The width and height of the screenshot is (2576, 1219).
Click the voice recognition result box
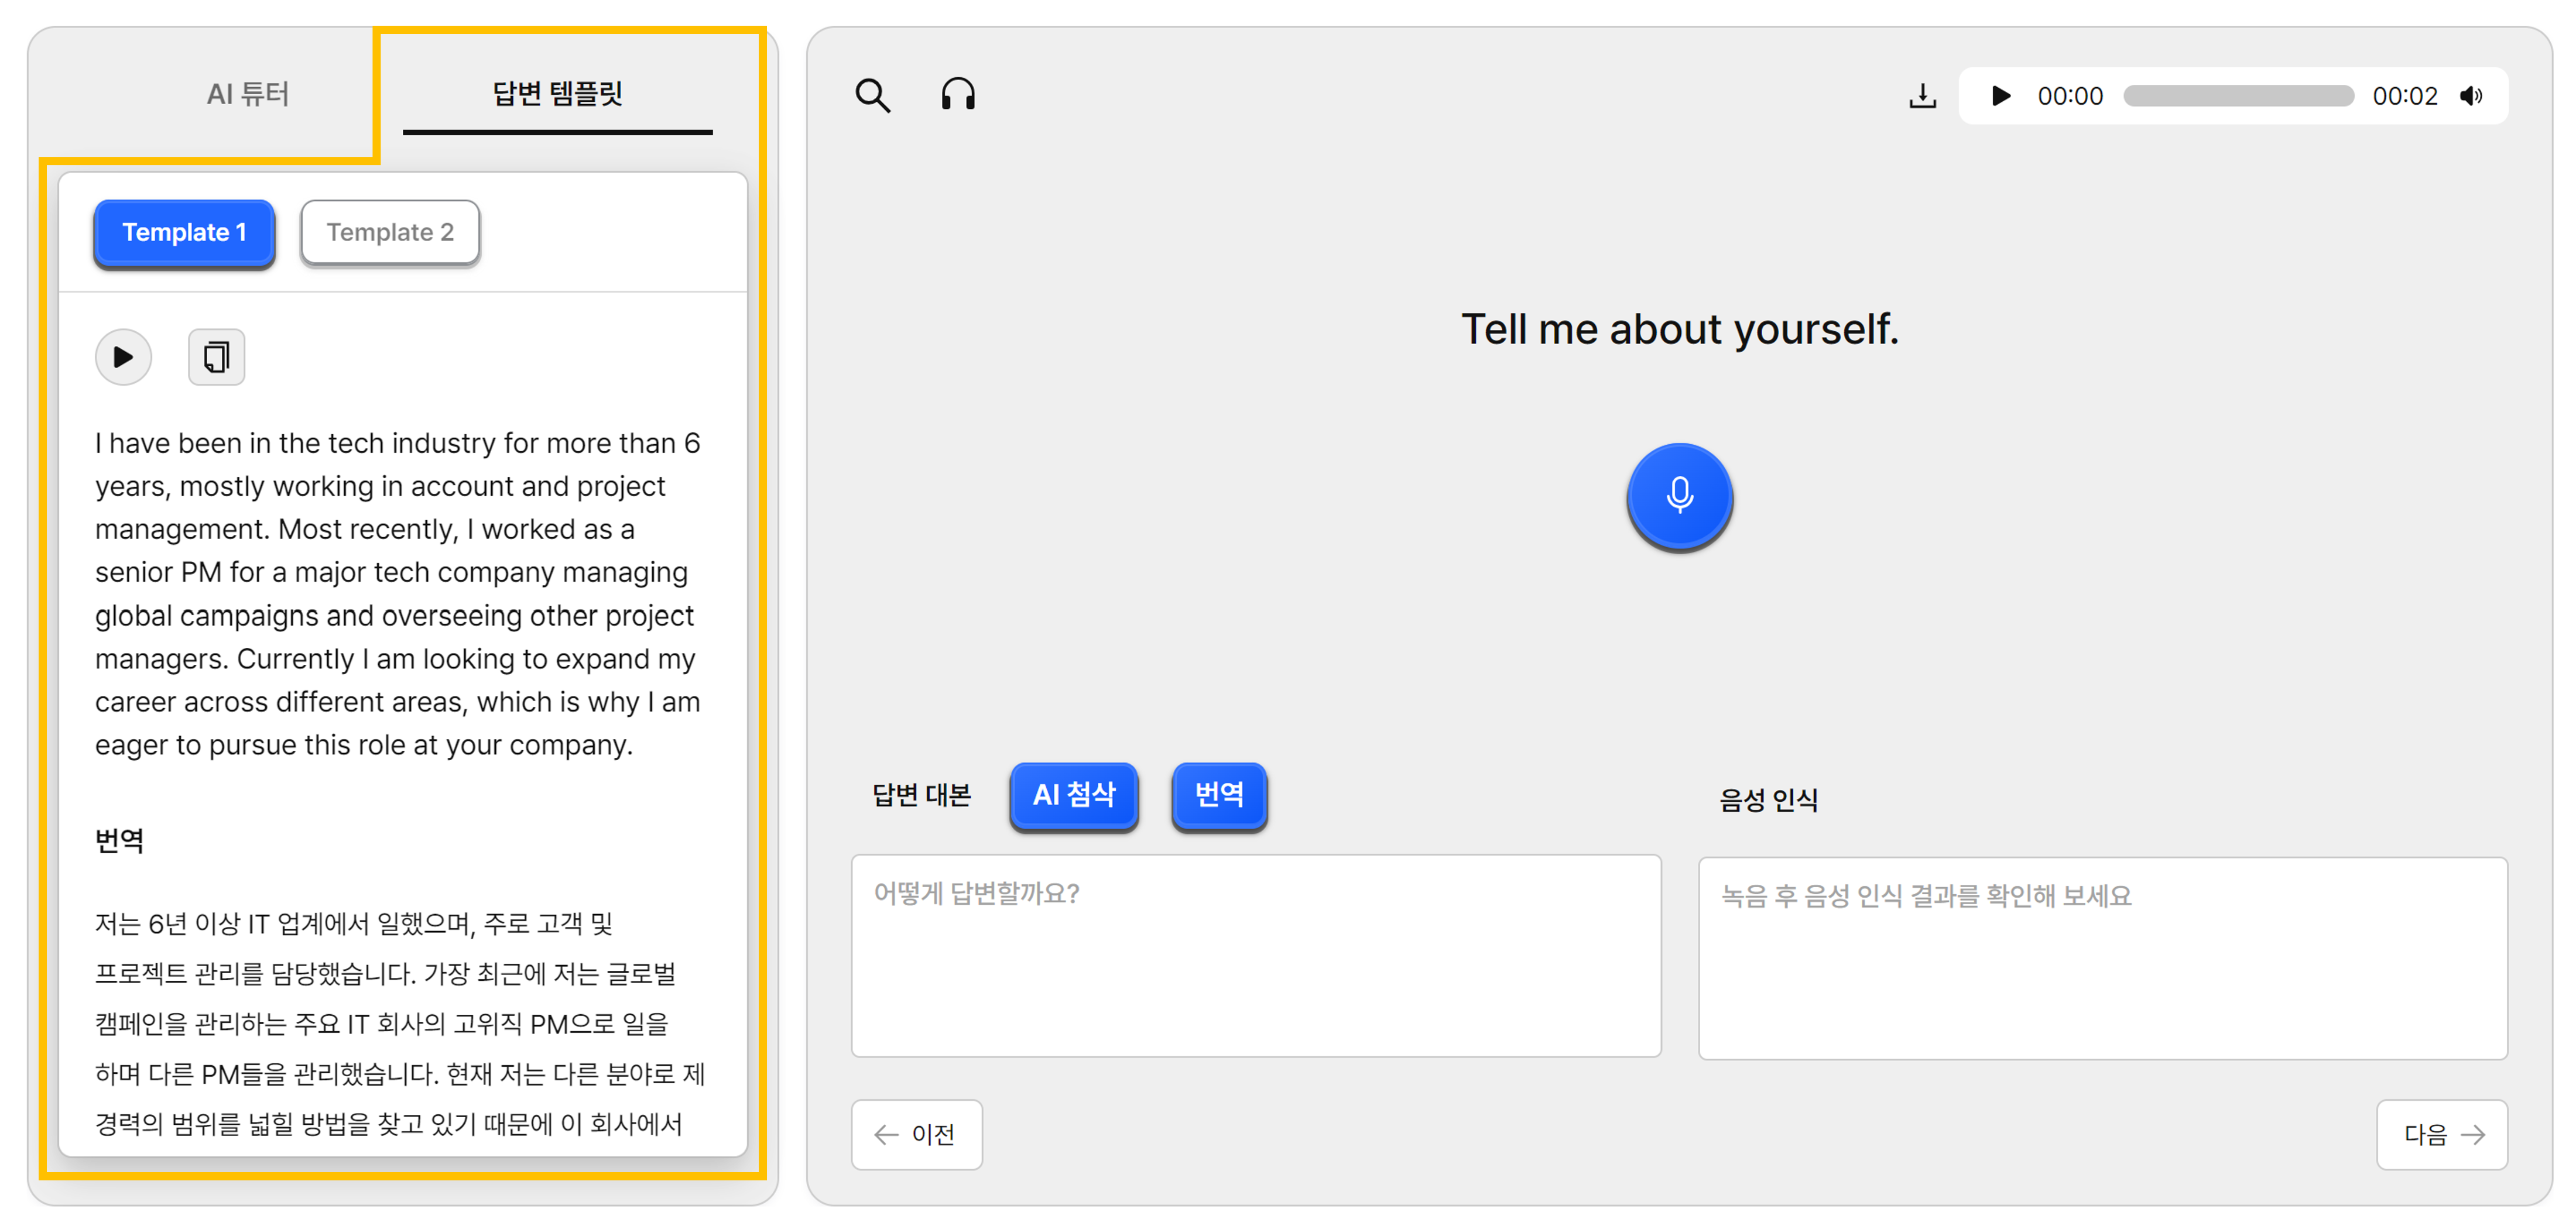point(2102,957)
